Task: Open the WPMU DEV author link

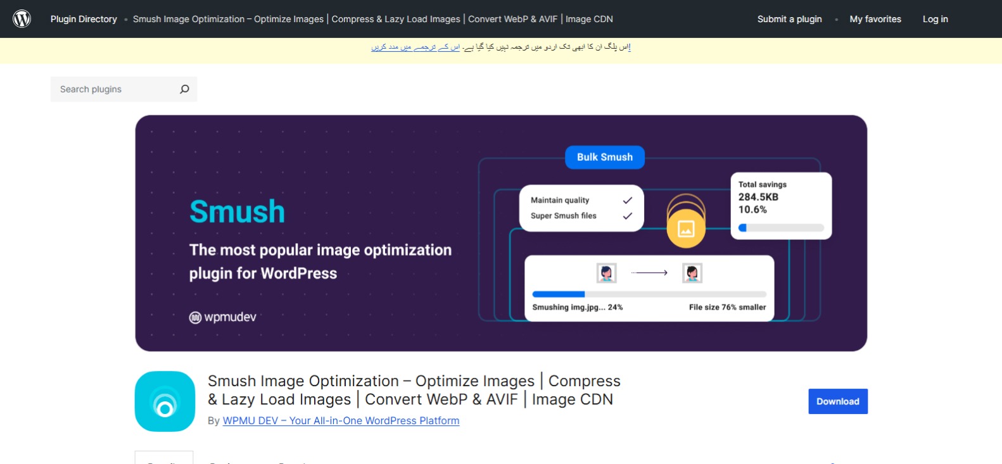Action: coord(341,420)
